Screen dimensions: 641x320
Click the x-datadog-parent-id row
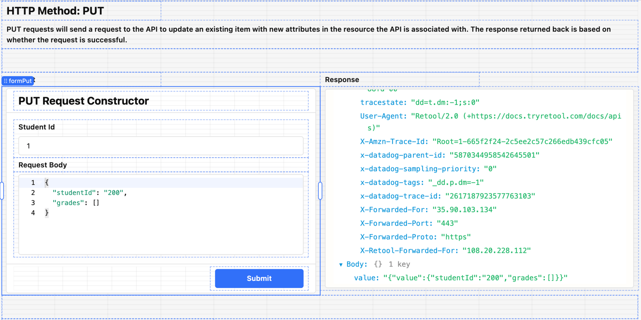click(450, 155)
